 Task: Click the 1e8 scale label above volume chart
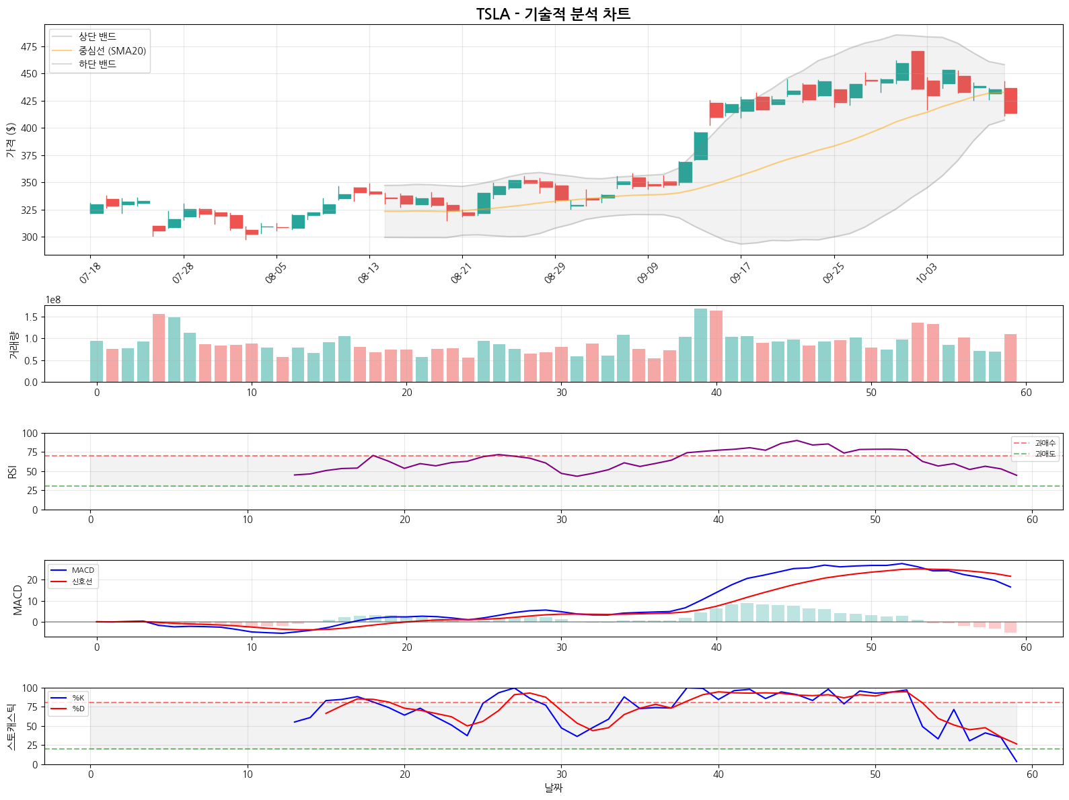tap(53, 300)
